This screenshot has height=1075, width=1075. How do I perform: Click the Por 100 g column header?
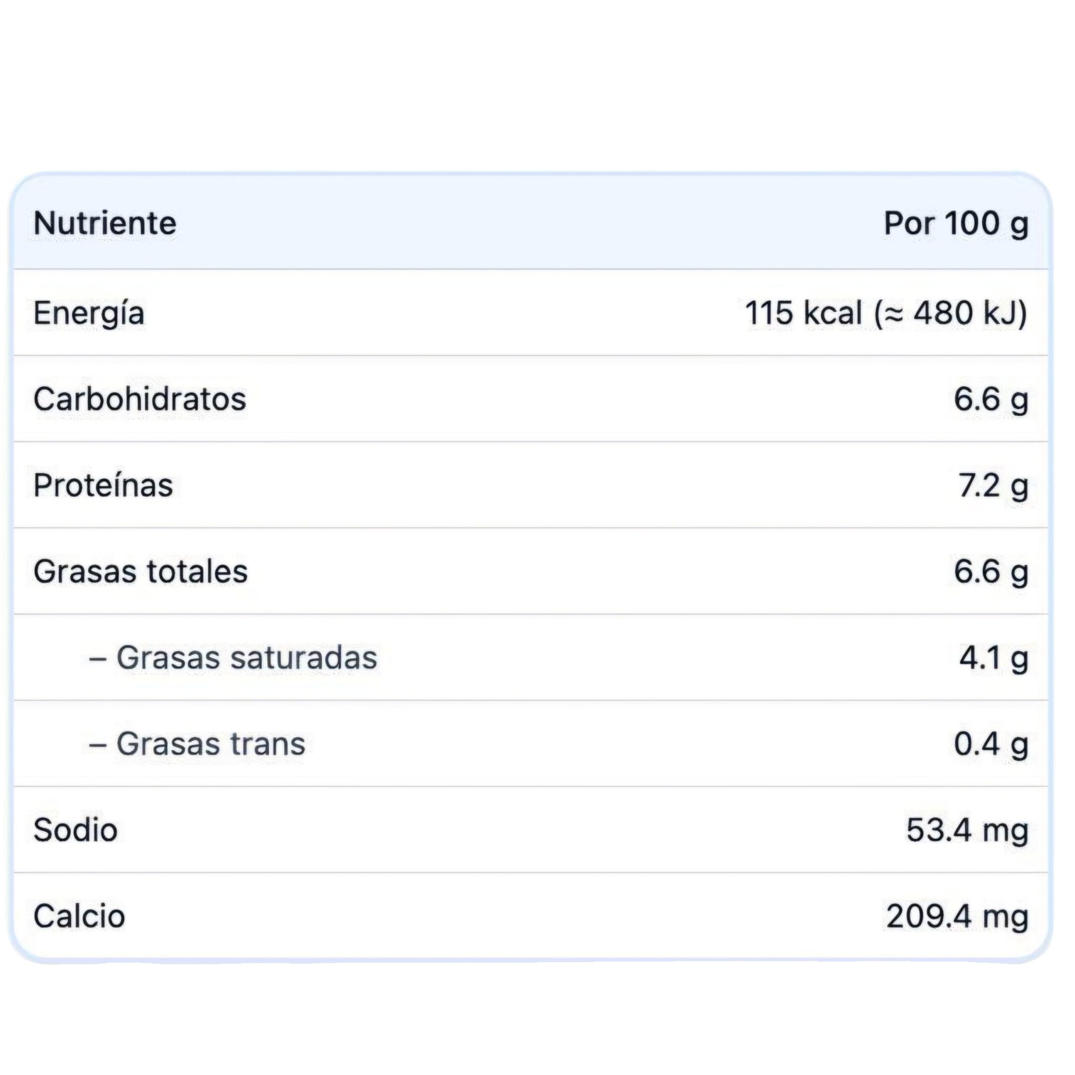point(955,224)
